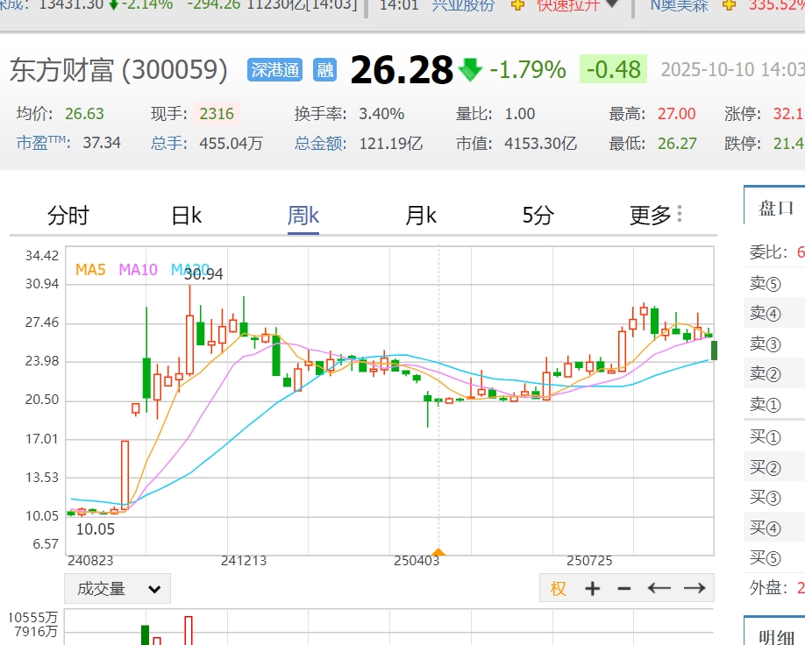The image size is (805, 645).
Task: Expand the 成交量 indicator dropdown
Action: click(118, 589)
